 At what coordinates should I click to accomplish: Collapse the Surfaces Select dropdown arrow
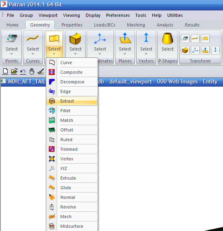pos(54,54)
